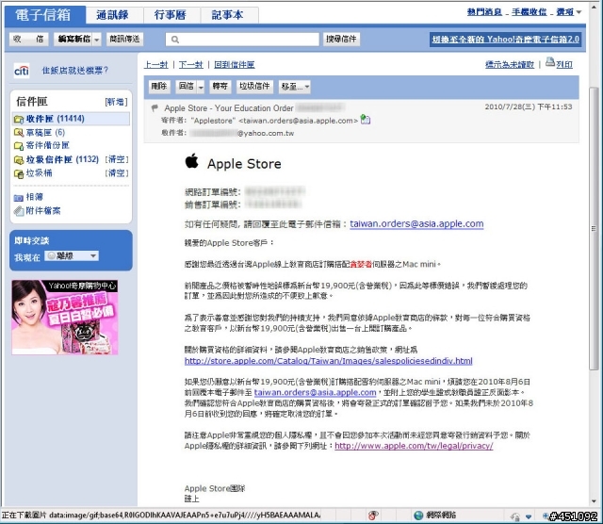Open the 手機收信 link
603x524 pixels.
click(530, 12)
